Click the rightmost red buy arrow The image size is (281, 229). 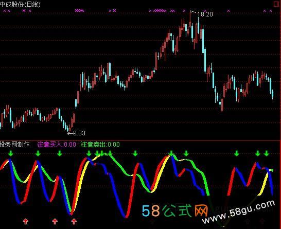74,221
